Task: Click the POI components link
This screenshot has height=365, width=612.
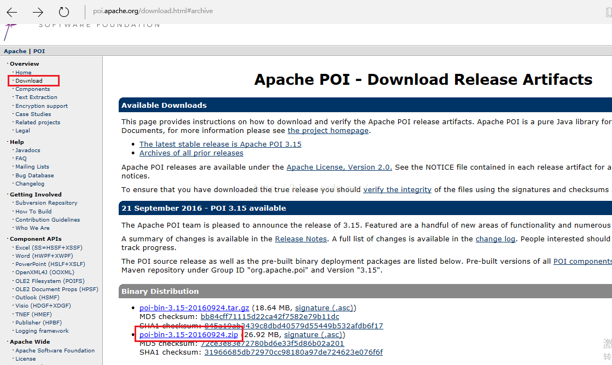Action: [x=582, y=262]
